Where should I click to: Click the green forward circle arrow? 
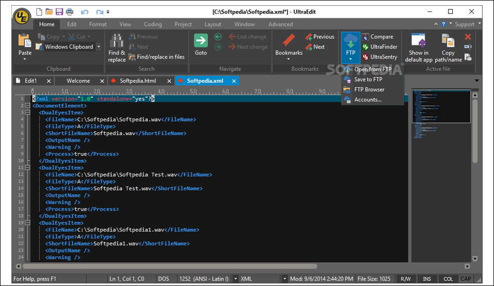218,47
